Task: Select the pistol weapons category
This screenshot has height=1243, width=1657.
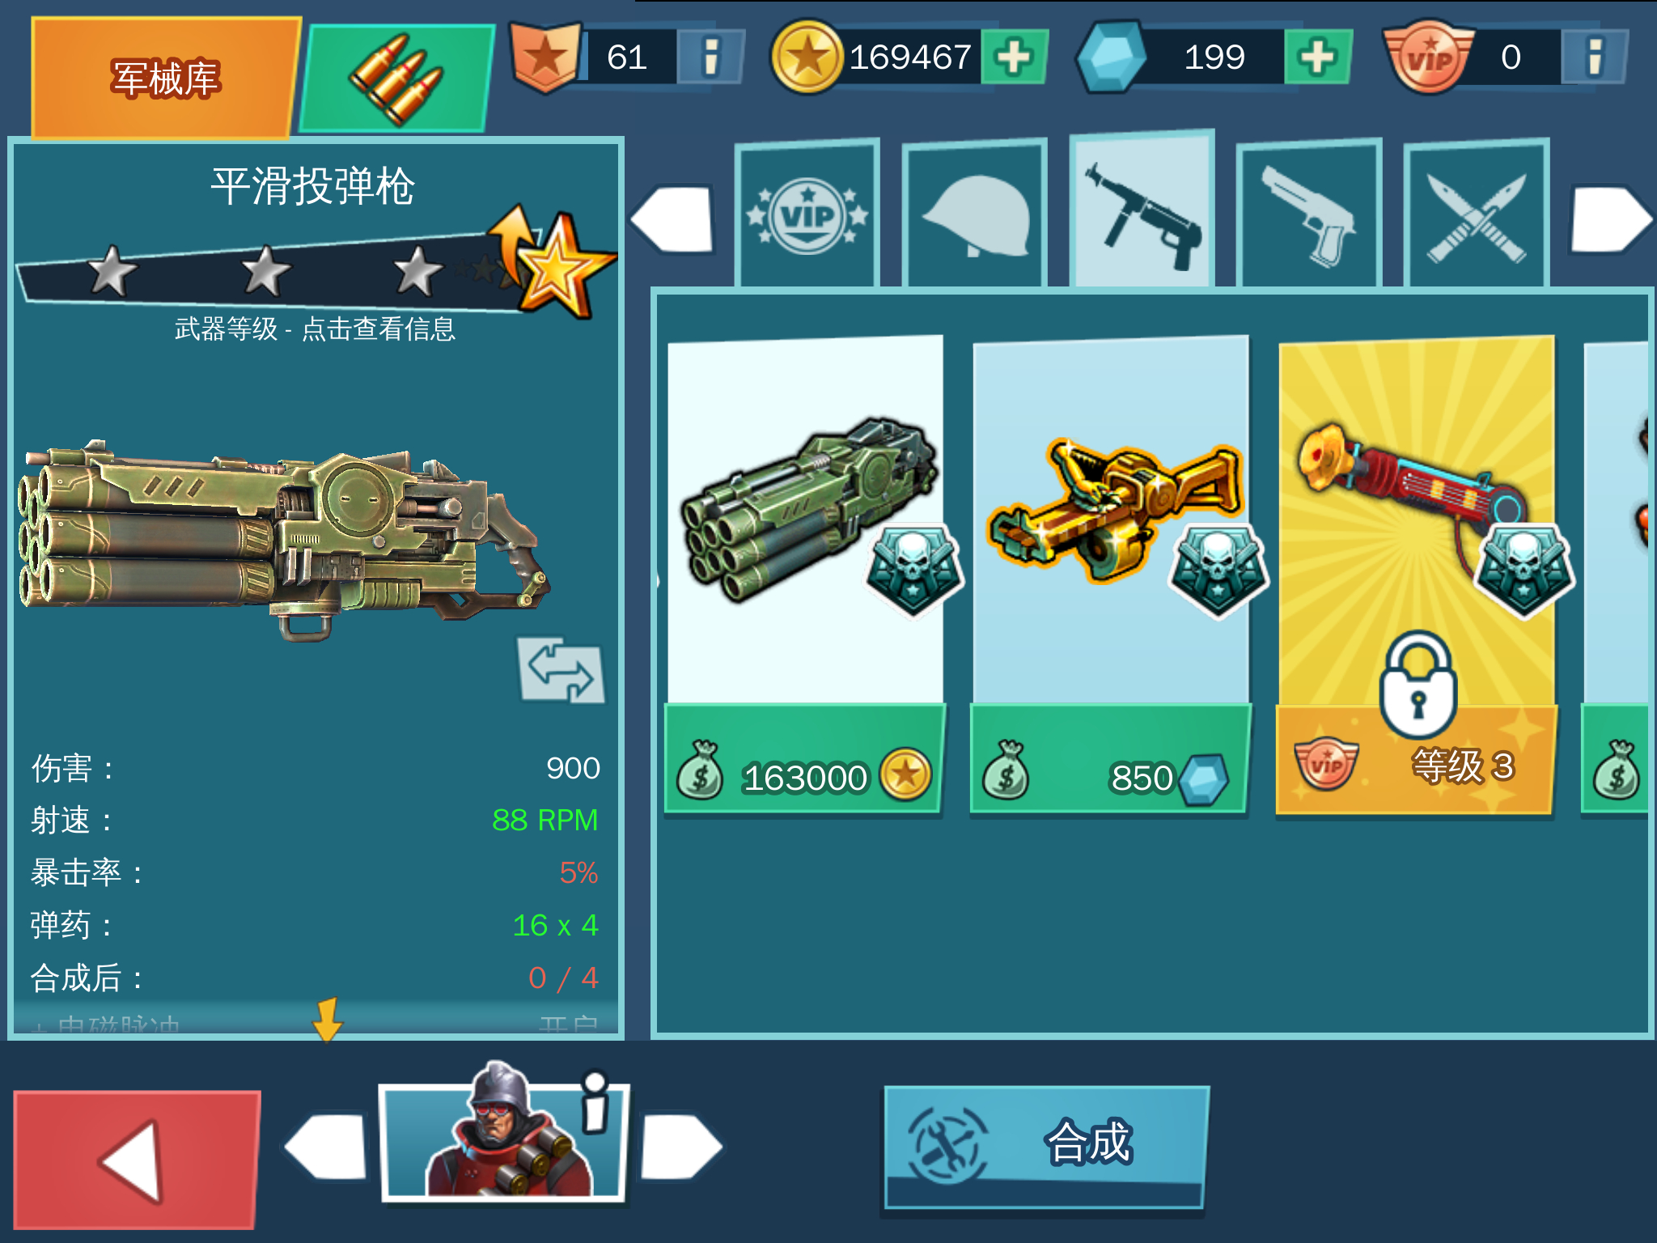Action: 1309,215
